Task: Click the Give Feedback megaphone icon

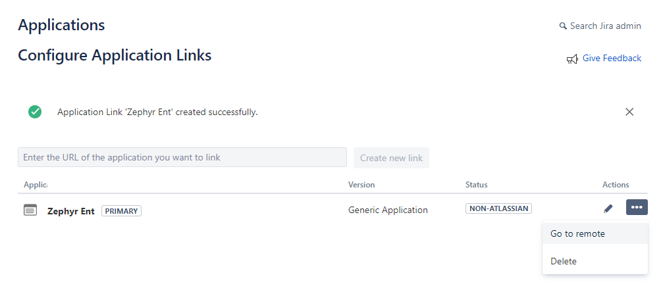Action: click(x=572, y=59)
